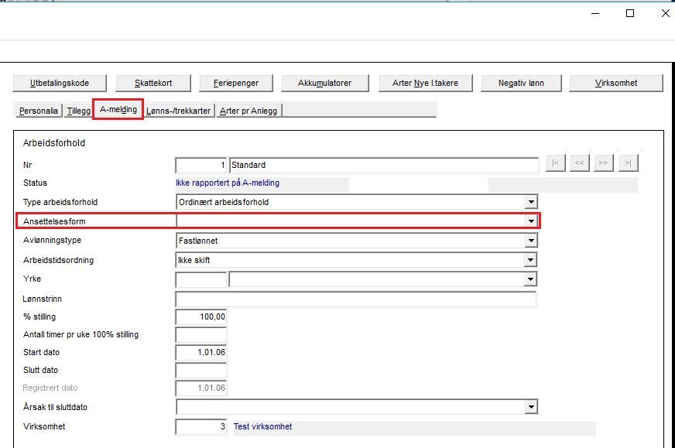Open the Årsak til sluttdato dropdown

[531, 407]
